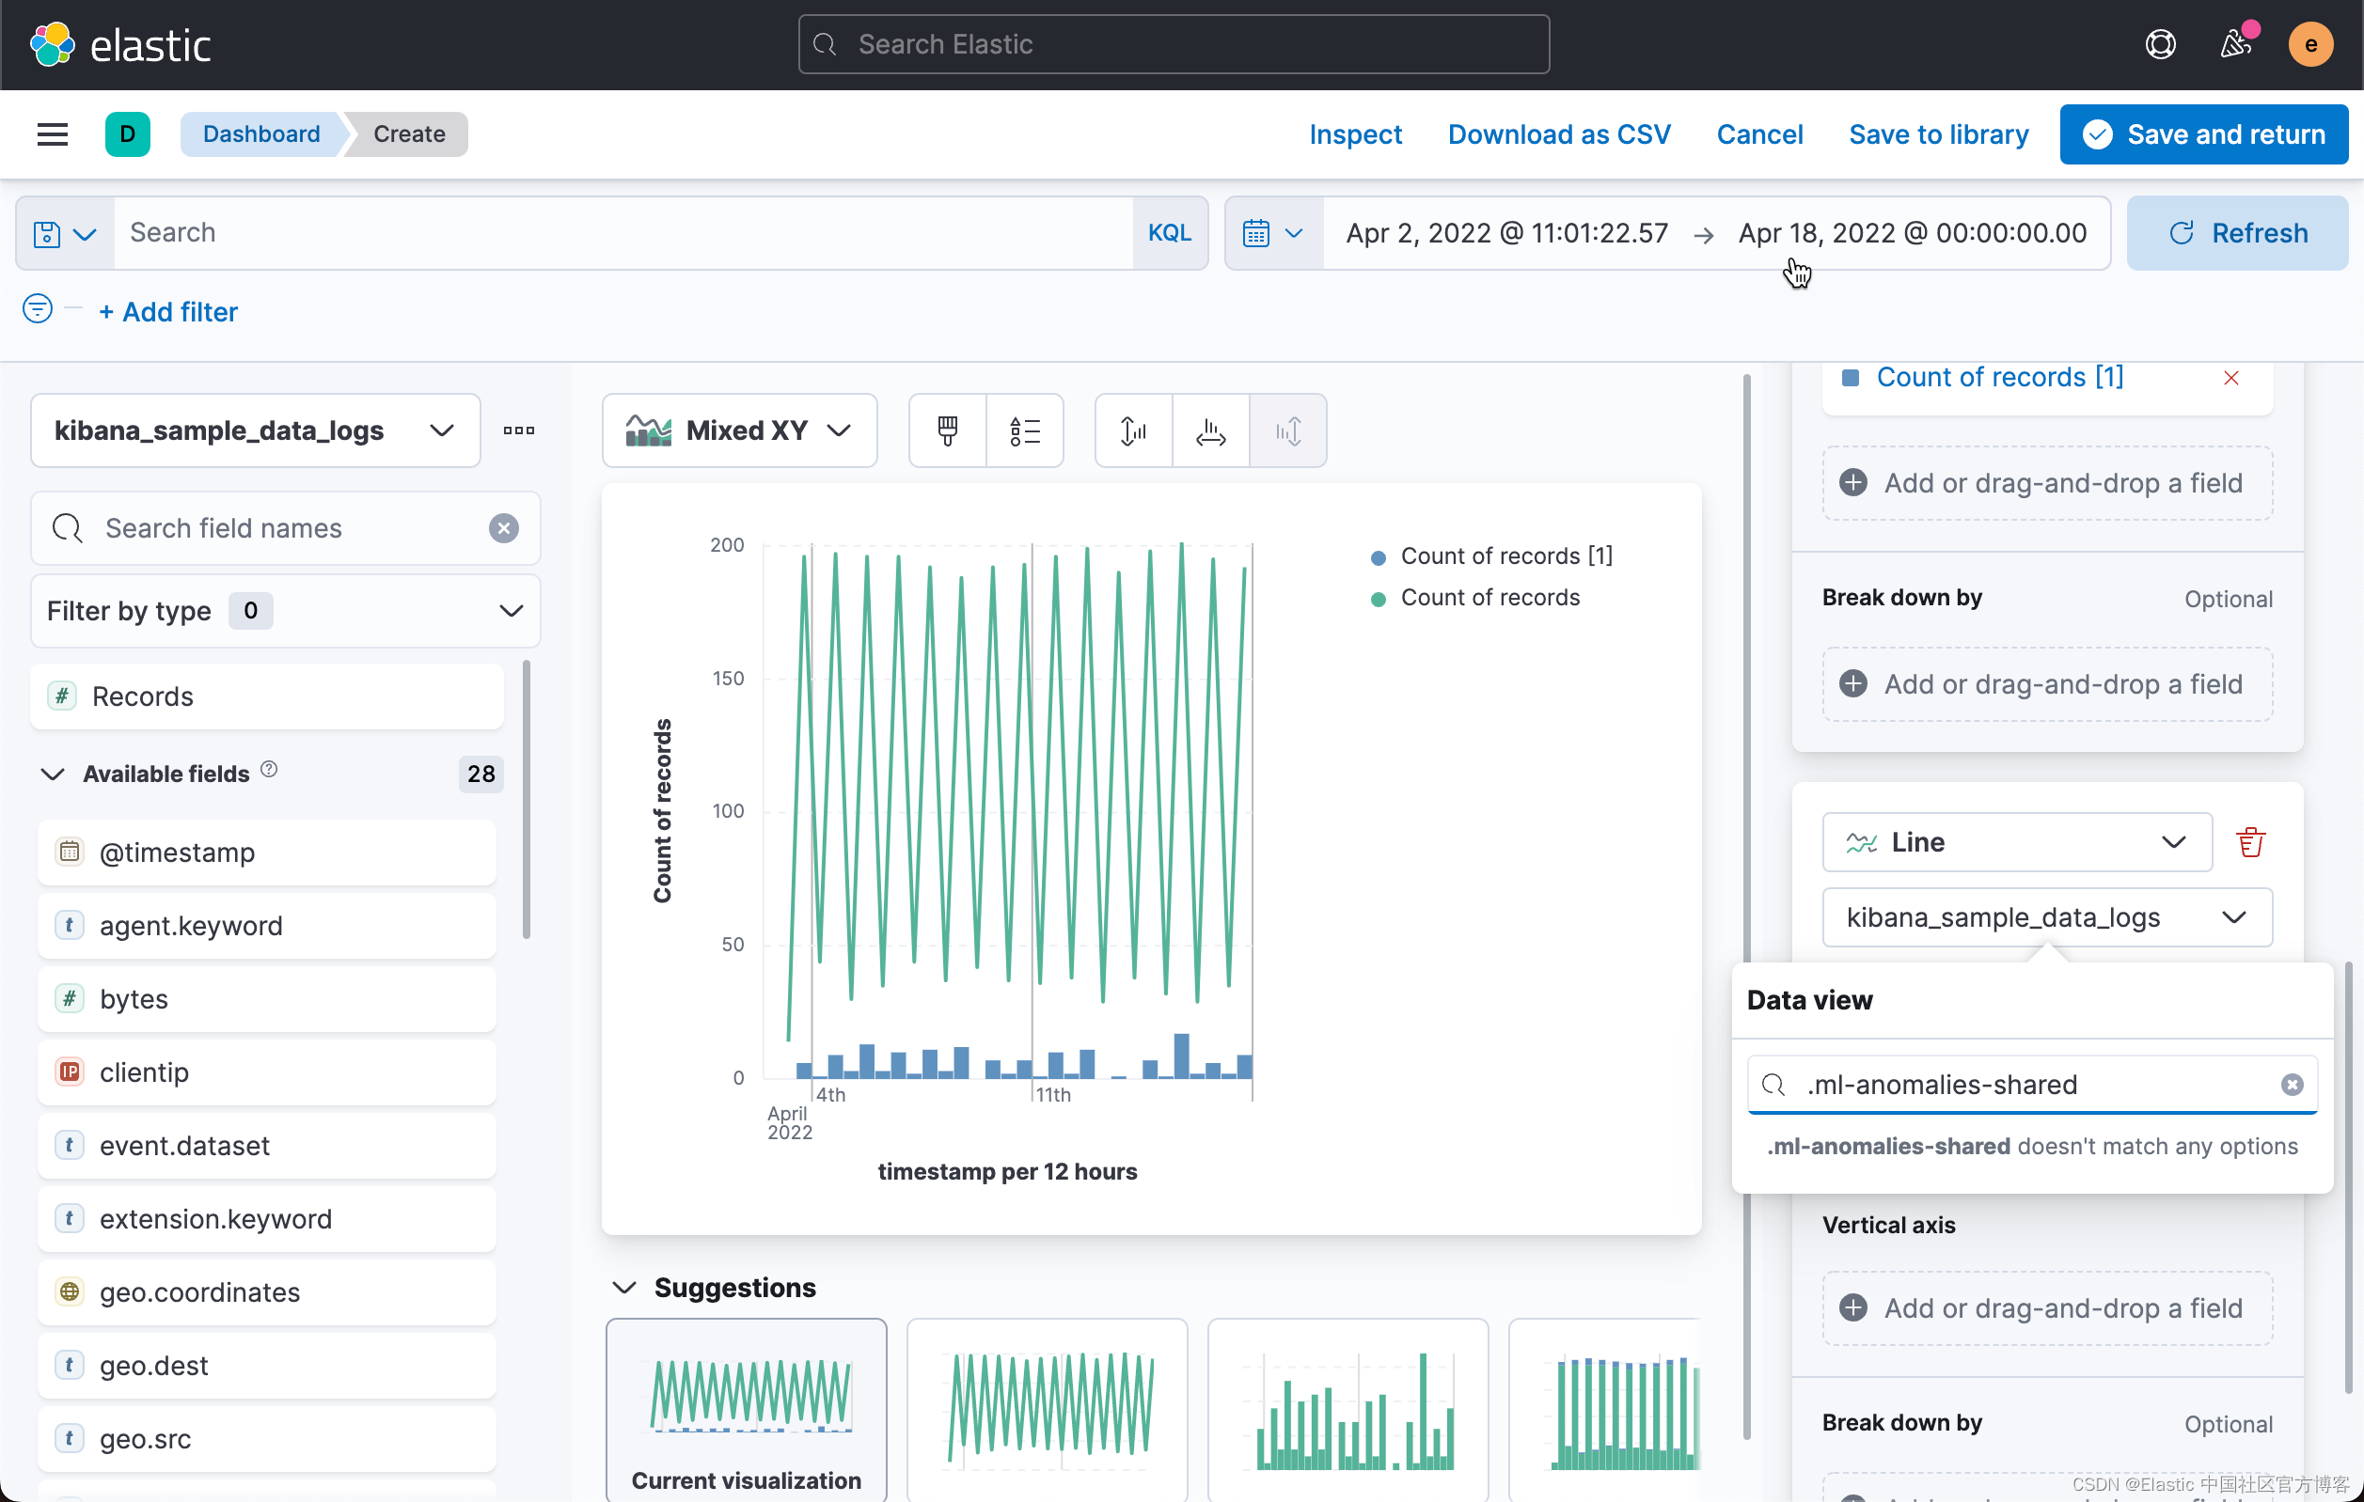2364x1502 pixels.
Task: Click Inspect in the top menu
Action: [1355, 134]
